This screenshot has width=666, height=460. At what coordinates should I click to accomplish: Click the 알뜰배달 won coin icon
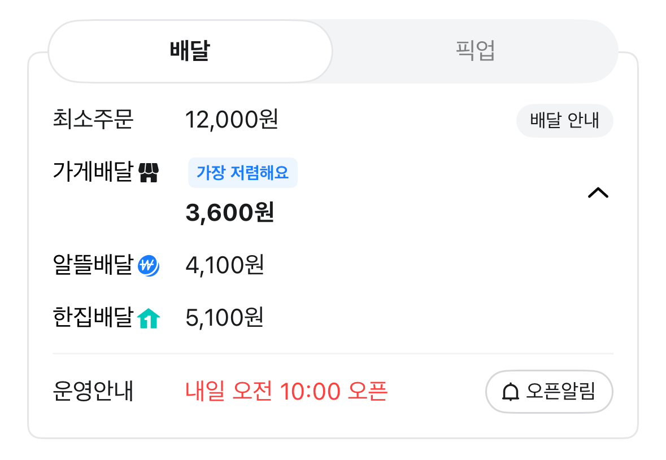[149, 265]
